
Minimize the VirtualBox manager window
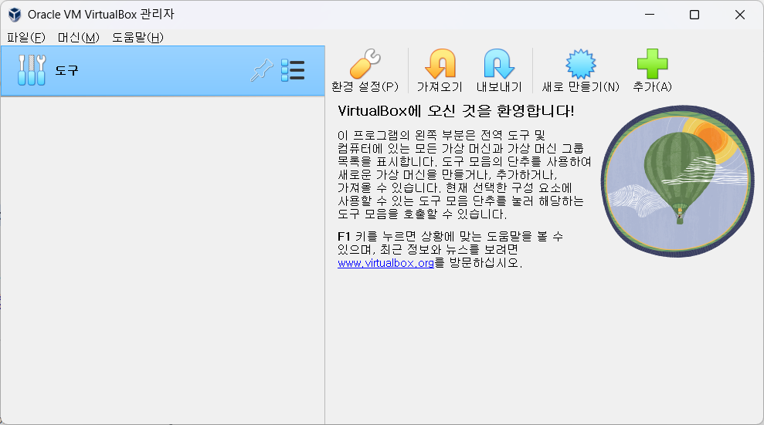[650, 15]
